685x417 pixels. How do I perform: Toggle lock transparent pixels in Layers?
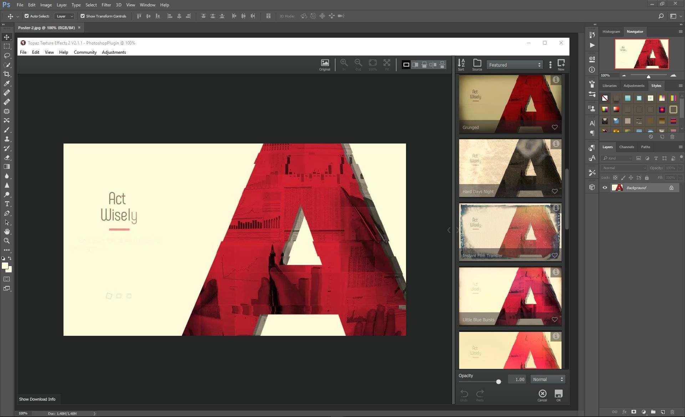pos(615,177)
